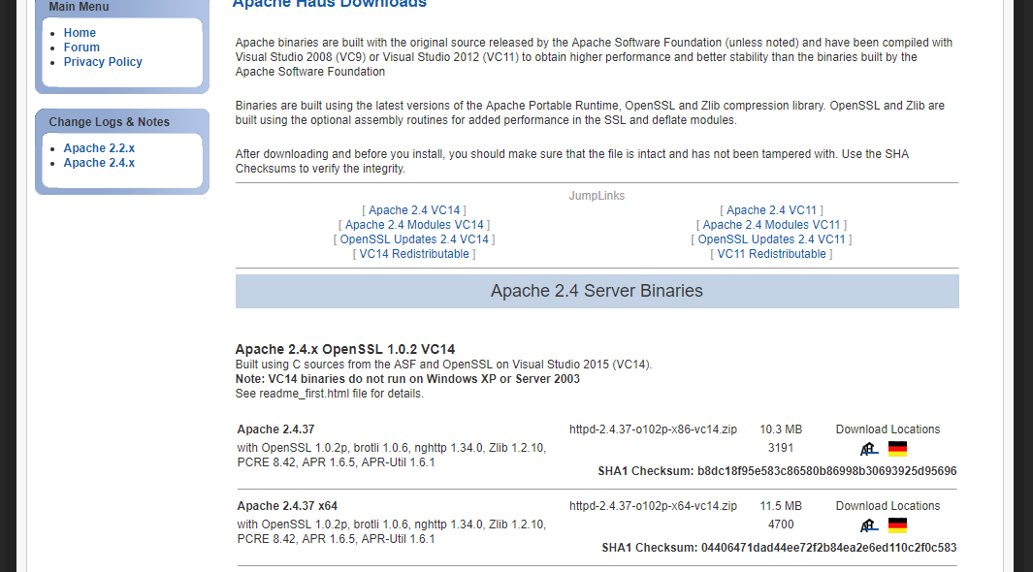Click the Windows XP compatibility note text
Viewport: 1033px width, 572px height.
pyautogui.click(x=407, y=379)
